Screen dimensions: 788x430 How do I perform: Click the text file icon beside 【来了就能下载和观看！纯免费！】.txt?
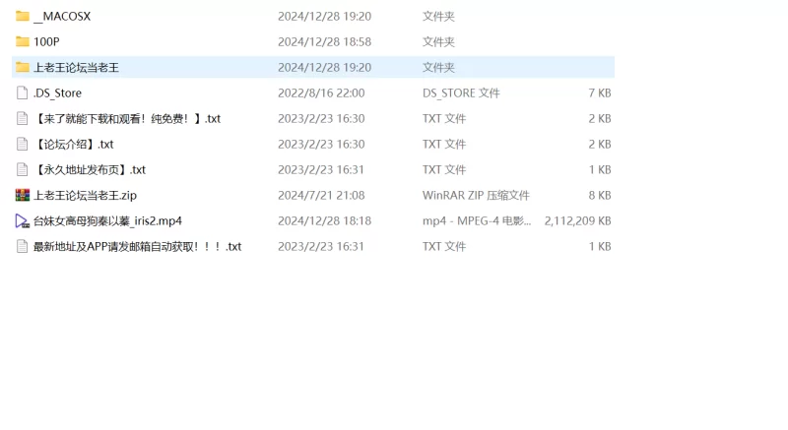[x=22, y=118]
